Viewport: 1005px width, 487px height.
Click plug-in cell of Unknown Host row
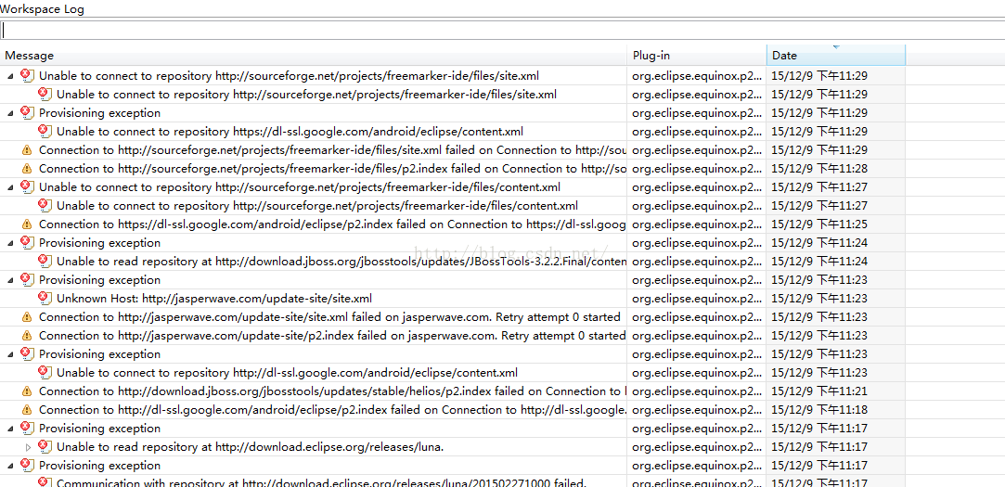pyautogui.click(x=697, y=299)
